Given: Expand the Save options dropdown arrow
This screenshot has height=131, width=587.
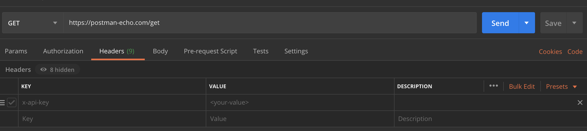Looking at the screenshot, I should click(574, 23).
